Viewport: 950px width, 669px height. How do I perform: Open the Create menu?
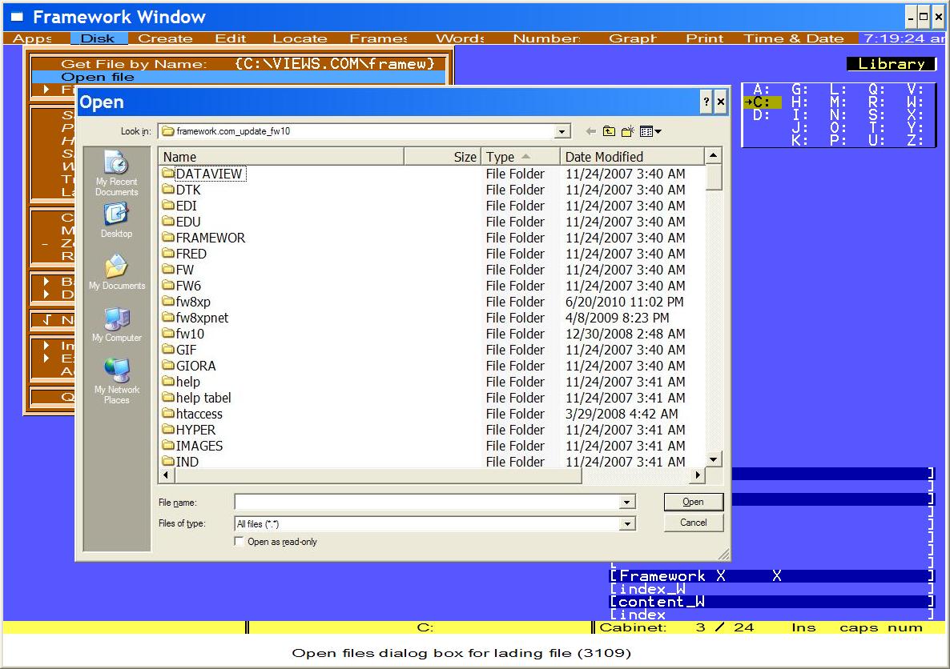point(165,38)
